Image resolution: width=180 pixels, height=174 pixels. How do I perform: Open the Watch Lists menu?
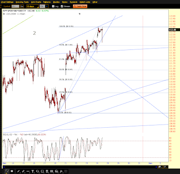tap(85, 2)
